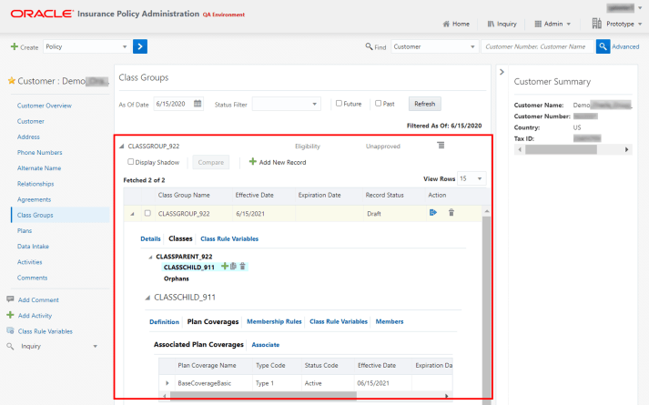Click the Admin grid icon

(x=538, y=24)
